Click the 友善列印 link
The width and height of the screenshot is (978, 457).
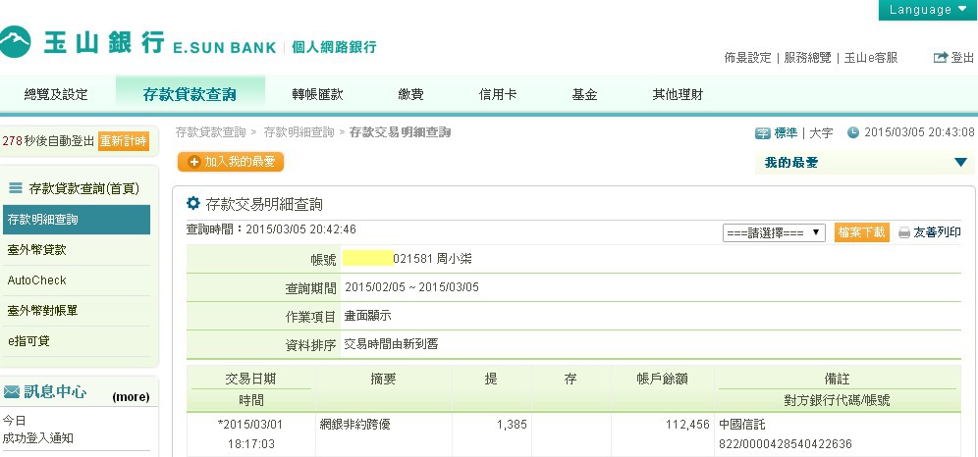click(937, 232)
